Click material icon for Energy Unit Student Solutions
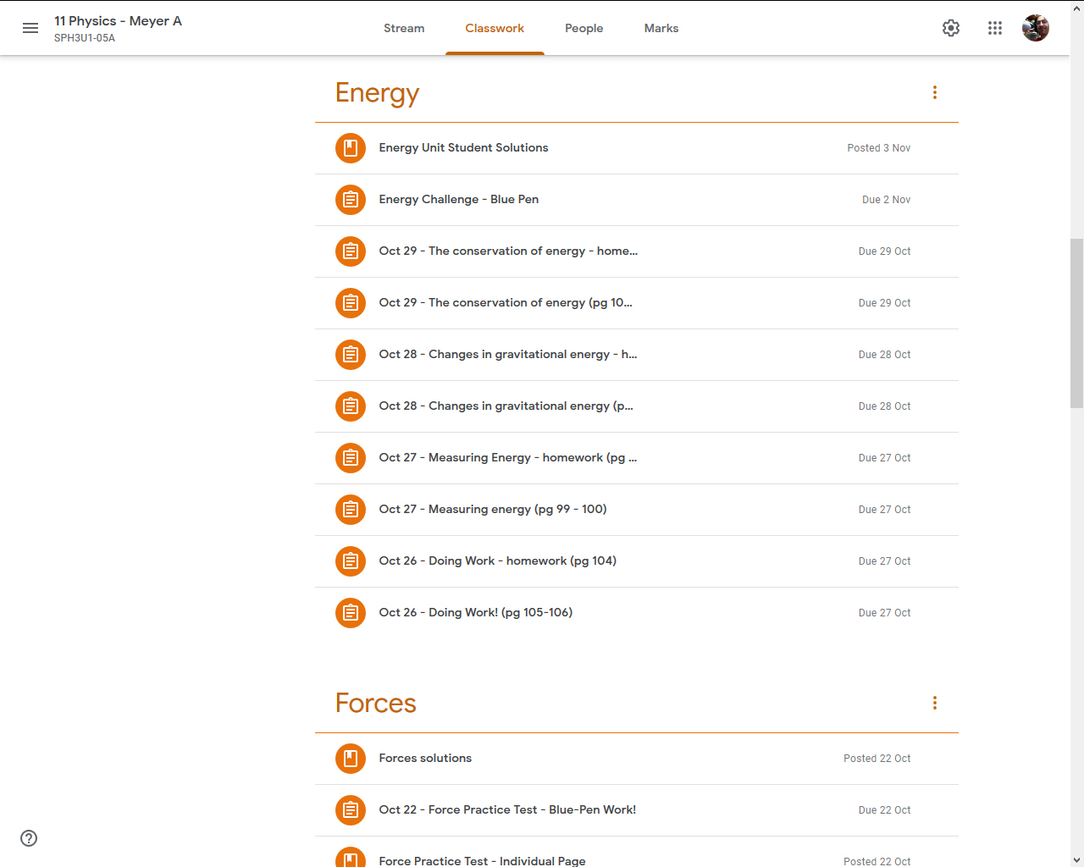Screen dimensions: 1084x867 point(351,148)
